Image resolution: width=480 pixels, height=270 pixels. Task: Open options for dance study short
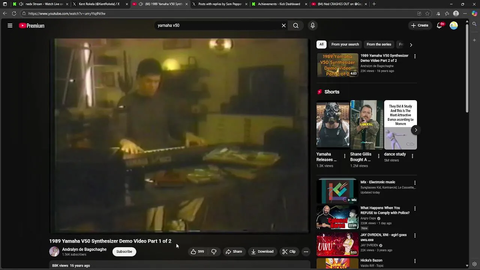pos(412,156)
